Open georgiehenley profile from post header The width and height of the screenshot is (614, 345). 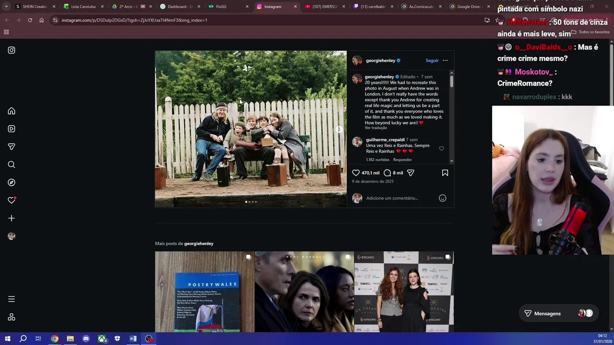(380, 60)
